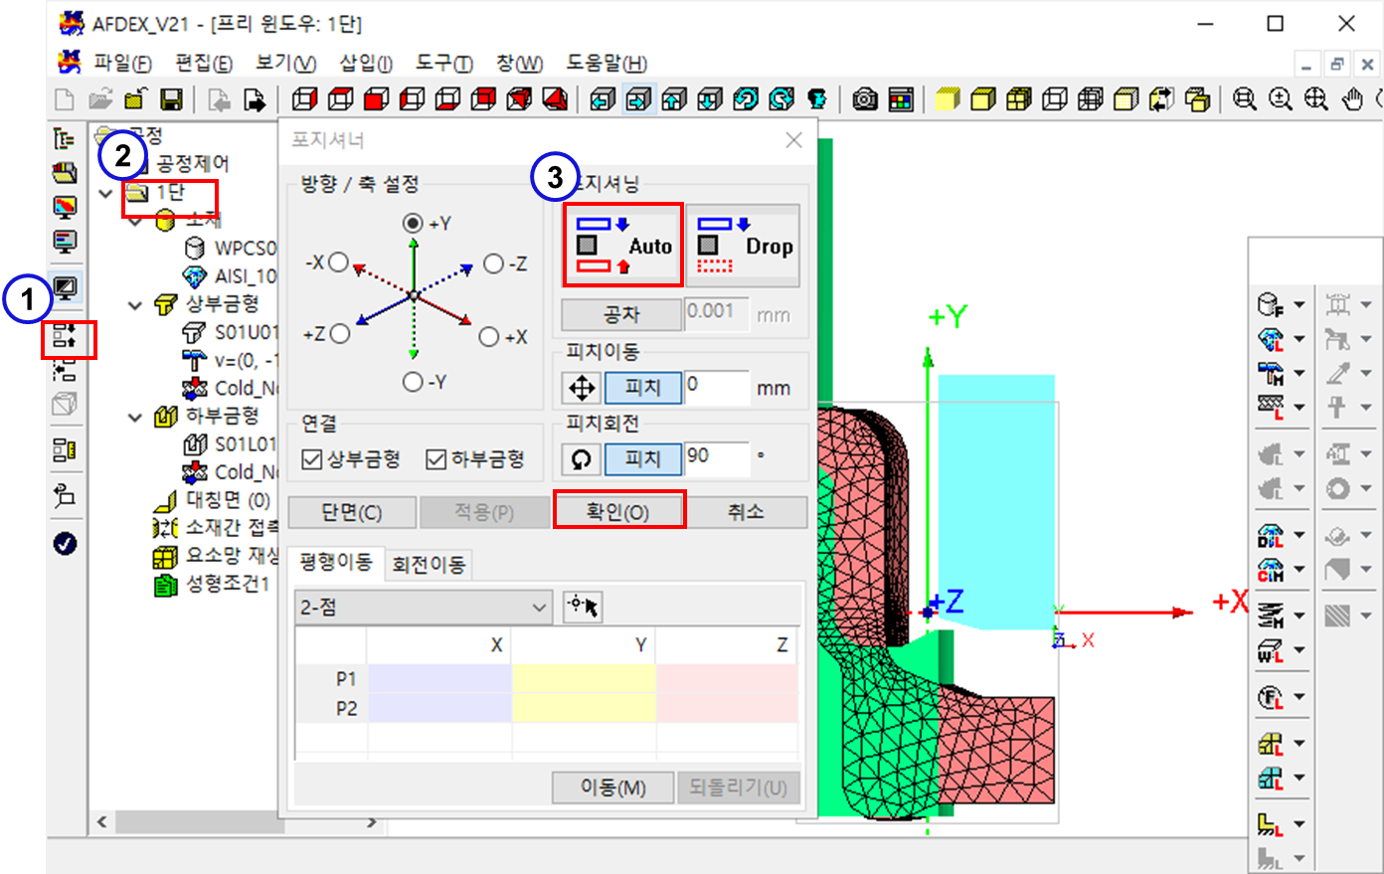Click the camera capture toolbar icon
The width and height of the screenshot is (1384, 874).
point(865,99)
